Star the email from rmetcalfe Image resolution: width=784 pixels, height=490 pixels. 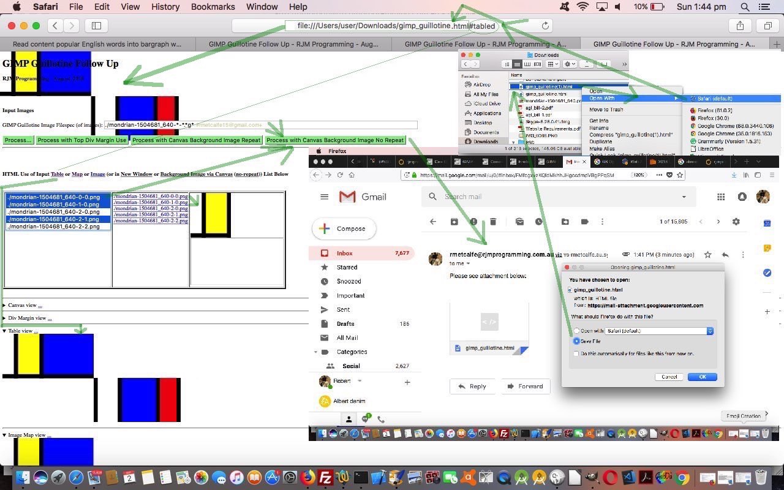pos(708,255)
